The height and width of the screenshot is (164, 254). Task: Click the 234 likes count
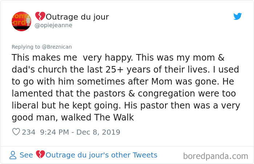29,132
